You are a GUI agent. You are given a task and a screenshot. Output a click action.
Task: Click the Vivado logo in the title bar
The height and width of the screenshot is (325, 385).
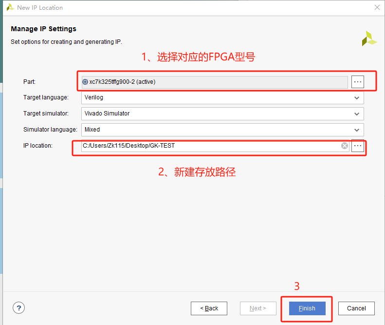10,7
